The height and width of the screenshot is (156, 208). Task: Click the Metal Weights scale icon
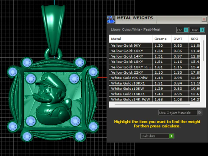click(x=111, y=19)
